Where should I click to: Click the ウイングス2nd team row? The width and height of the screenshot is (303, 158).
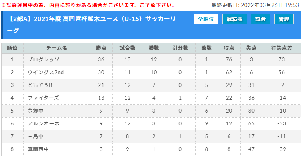[151, 72]
